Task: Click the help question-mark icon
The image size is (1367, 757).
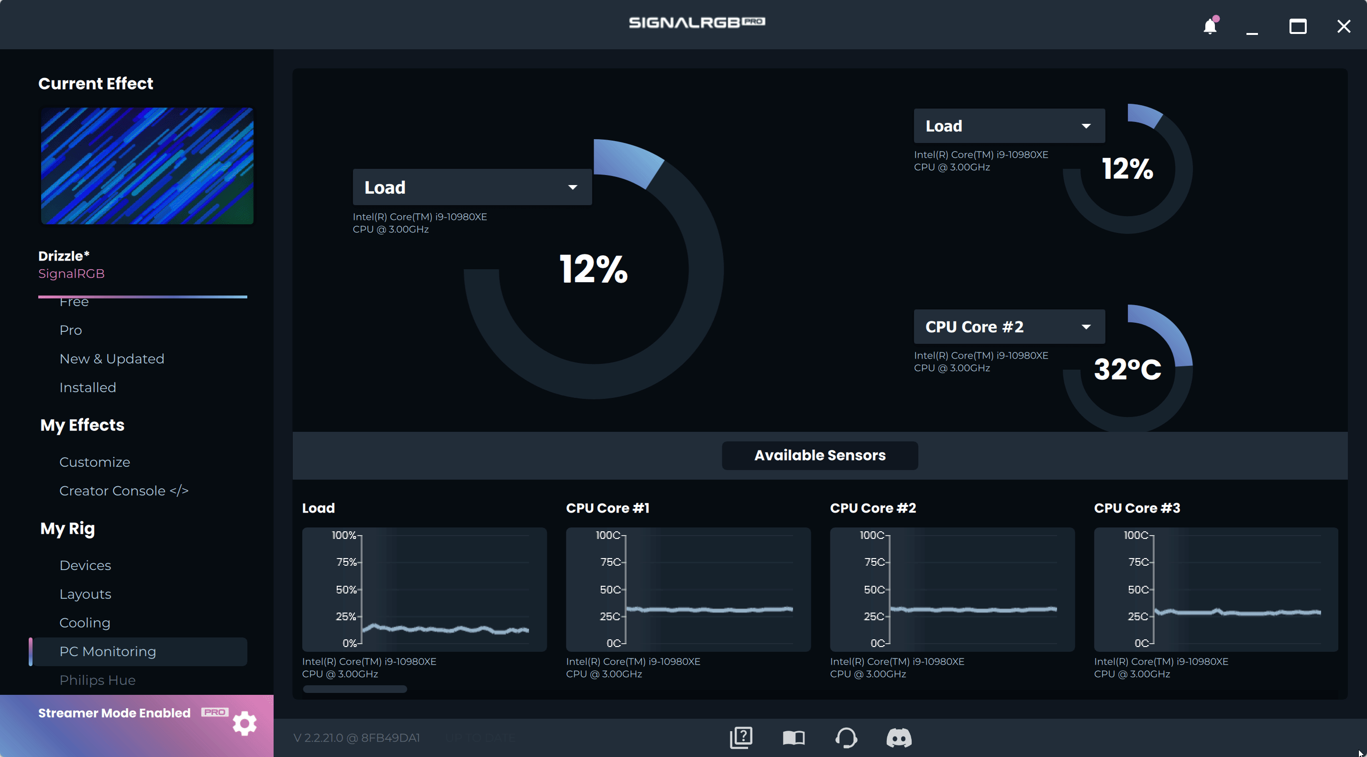Action: 741,737
